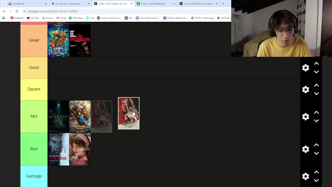
Task: Close the Chat Box / Streamlabs tab
Action: (x=89, y=4)
